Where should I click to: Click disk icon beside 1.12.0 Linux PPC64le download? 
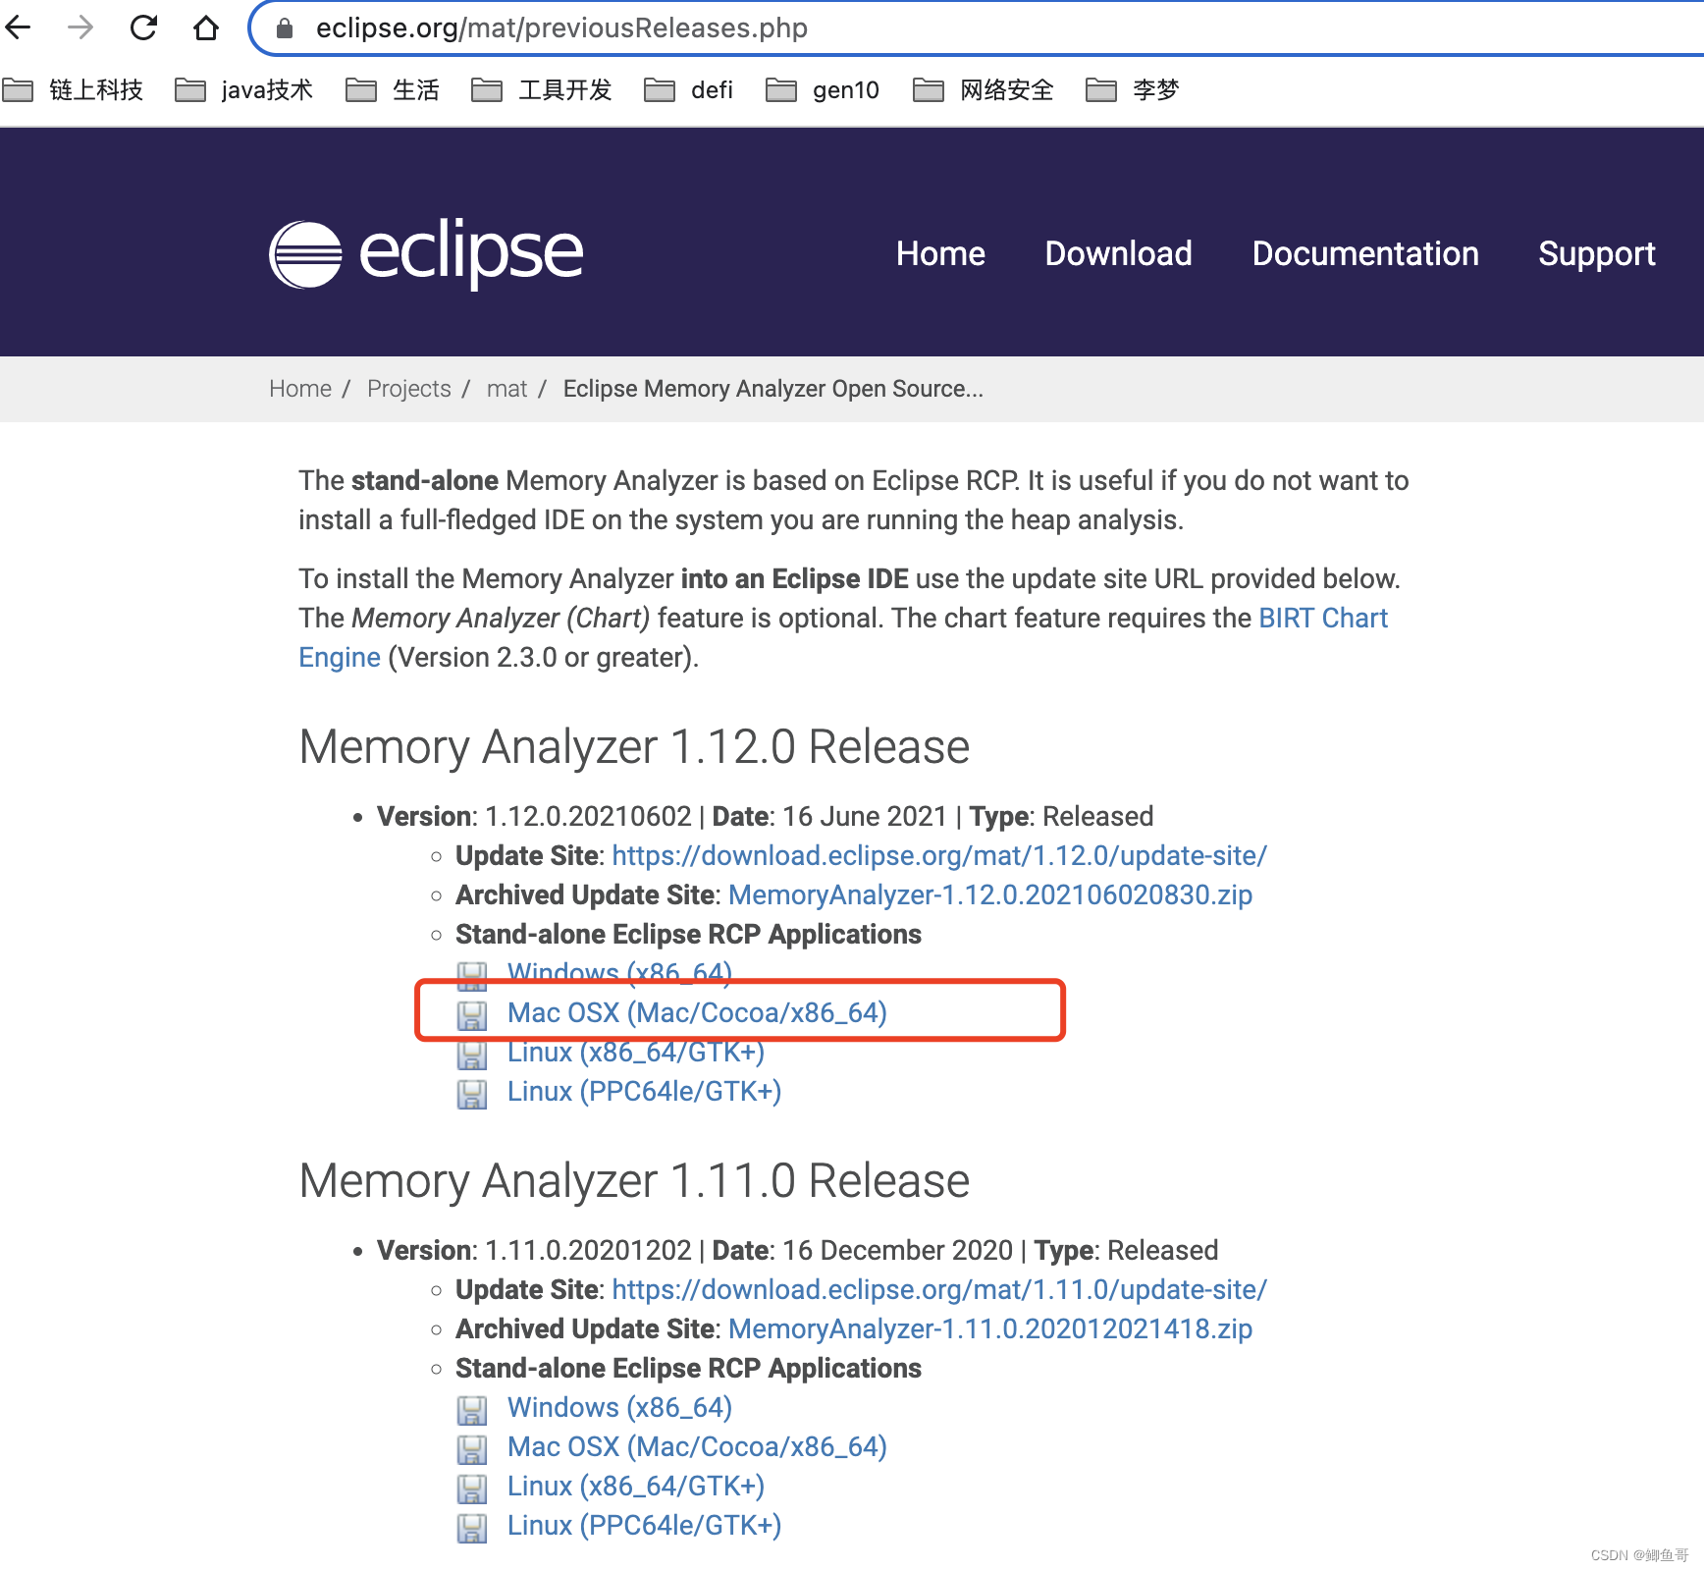472,1093
